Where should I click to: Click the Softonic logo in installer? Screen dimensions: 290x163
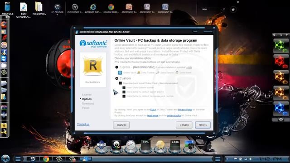(93, 43)
